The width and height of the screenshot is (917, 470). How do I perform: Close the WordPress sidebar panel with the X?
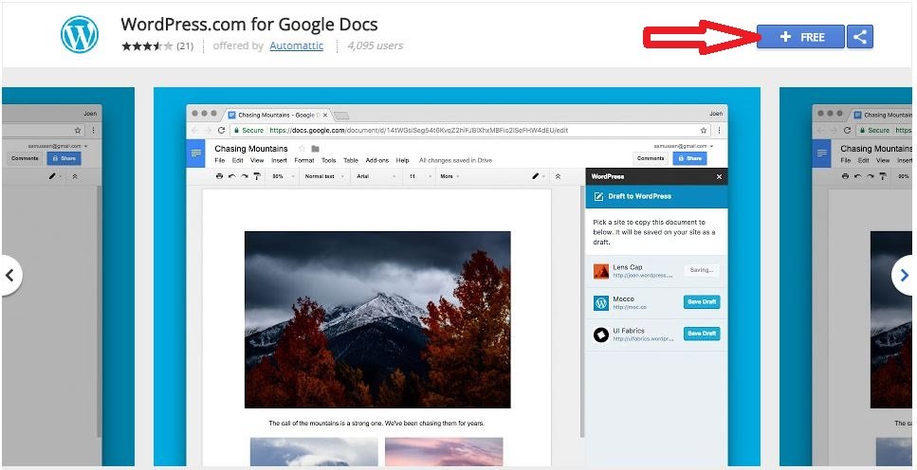(x=719, y=176)
